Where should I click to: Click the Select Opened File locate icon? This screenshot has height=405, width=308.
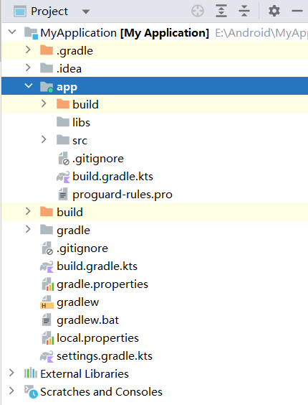click(x=198, y=11)
